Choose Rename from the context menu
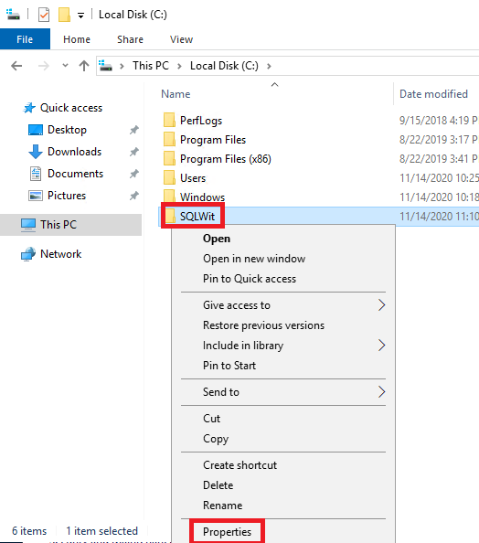The height and width of the screenshot is (543, 479). pyautogui.click(x=223, y=506)
